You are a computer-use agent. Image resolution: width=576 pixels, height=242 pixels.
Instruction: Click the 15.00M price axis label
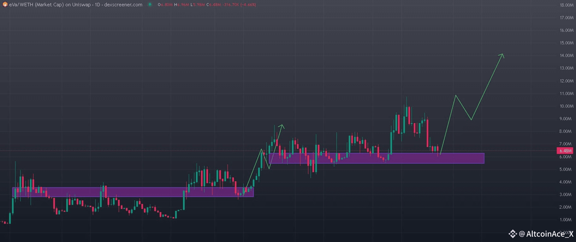(567, 43)
